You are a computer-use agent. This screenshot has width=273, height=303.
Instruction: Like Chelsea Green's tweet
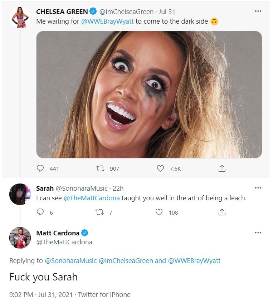click(x=161, y=168)
